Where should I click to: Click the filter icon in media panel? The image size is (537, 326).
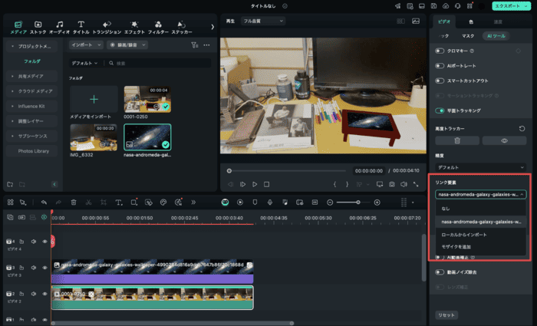(195, 45)
